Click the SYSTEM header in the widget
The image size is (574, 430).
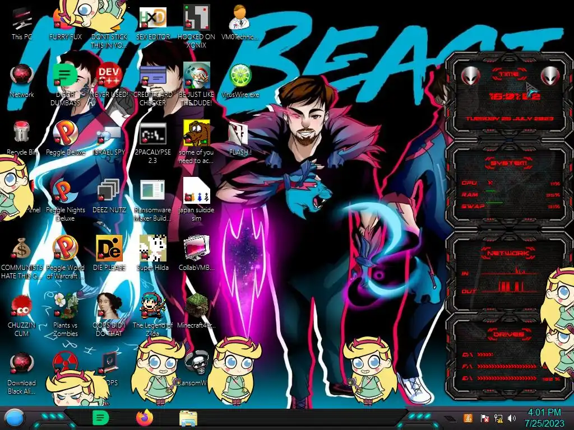[x=509, y=163]
